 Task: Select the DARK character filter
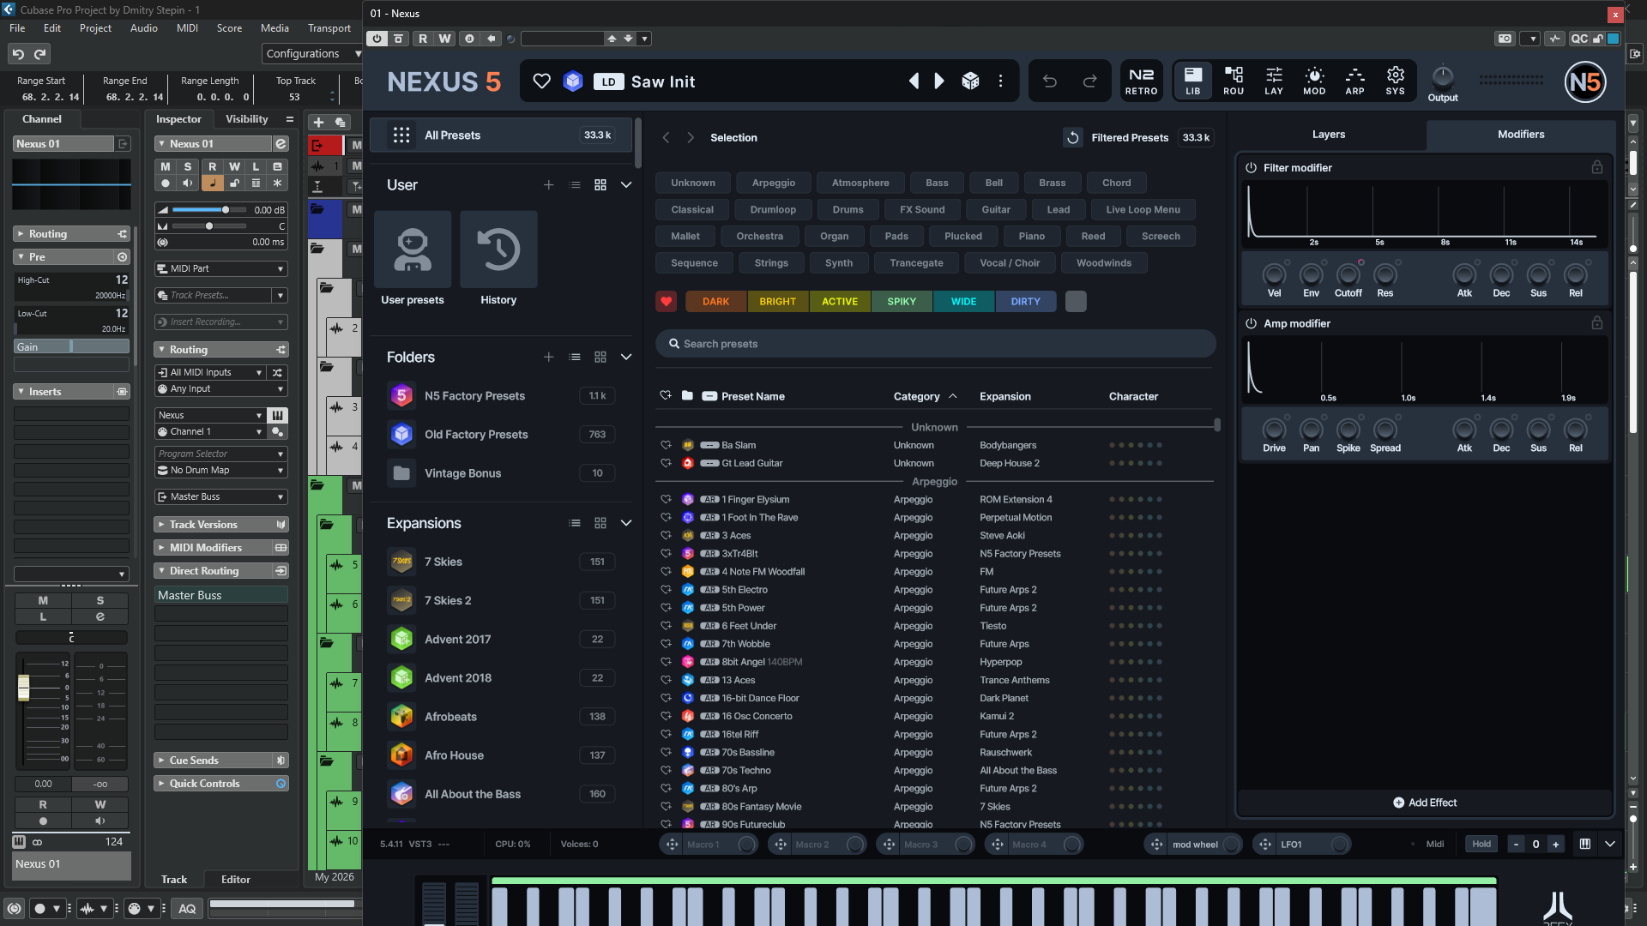[x=715, y=302]
